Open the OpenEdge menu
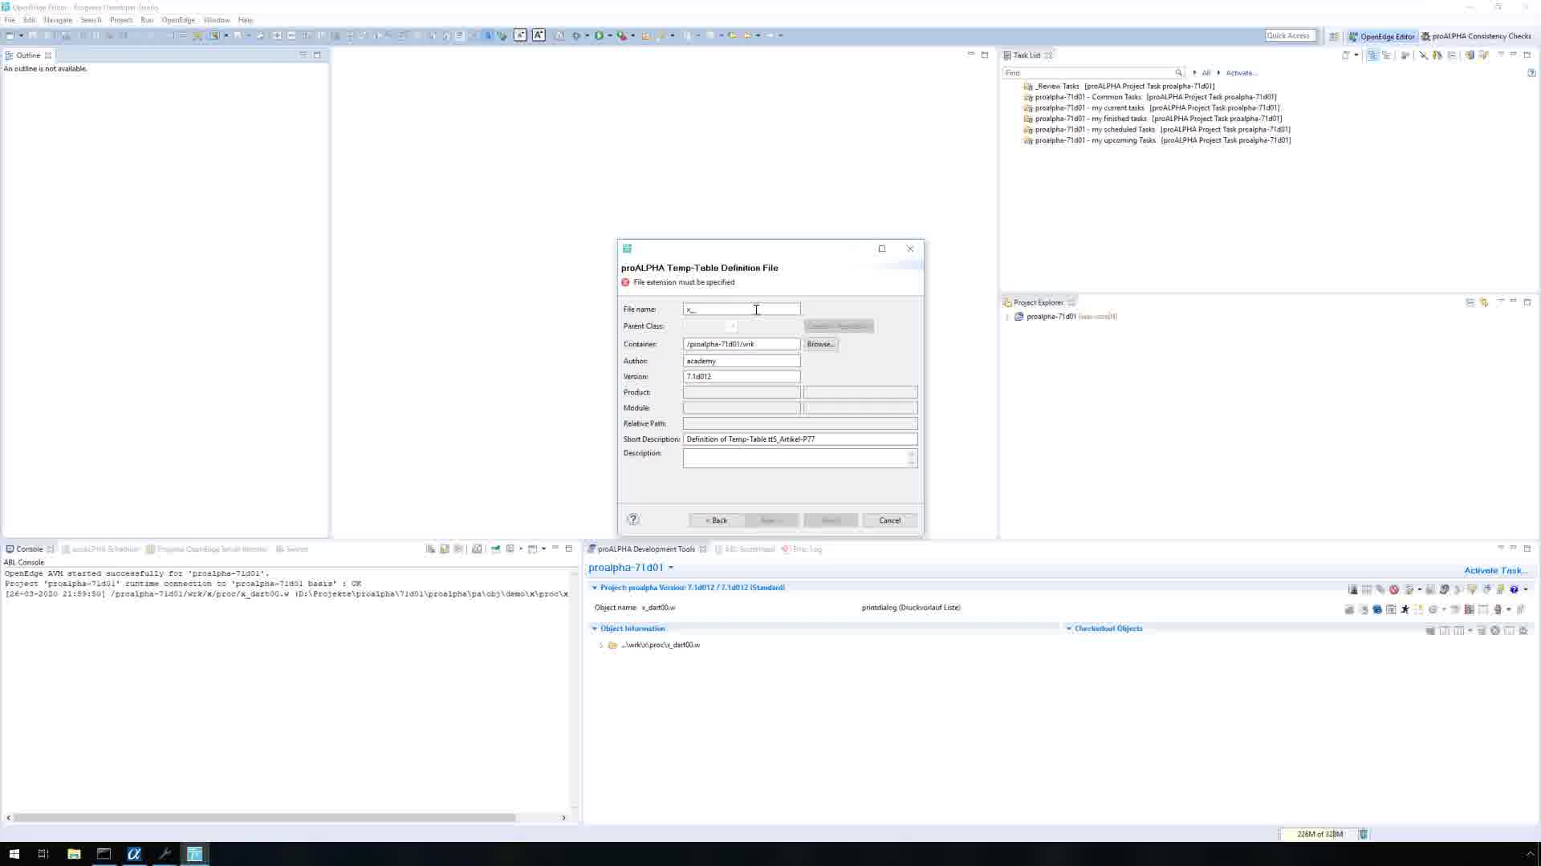1541x866 pixels. click(x=178, y=20)
